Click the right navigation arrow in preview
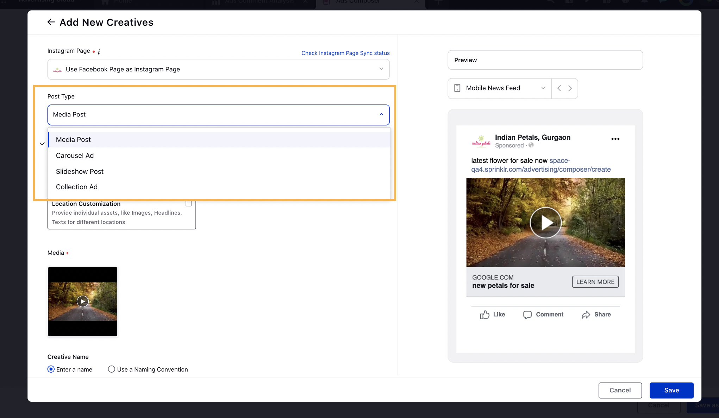Screen dimensions: 719x418 (570, 88)
